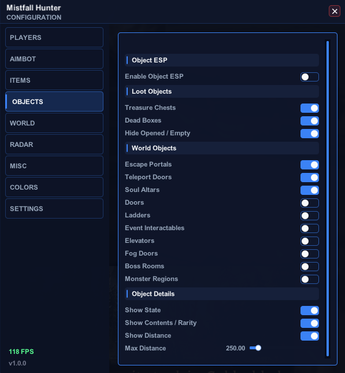Enable Monster Regions toggle
The image size is (345, 373).
310,279
